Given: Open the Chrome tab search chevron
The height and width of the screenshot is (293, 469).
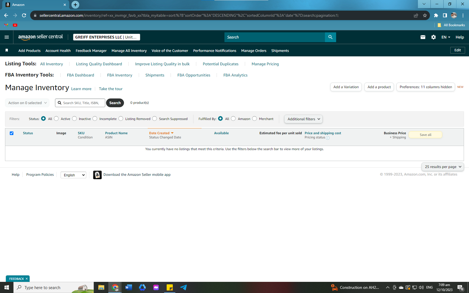Looking at the screenshot, I should [424, 4].
